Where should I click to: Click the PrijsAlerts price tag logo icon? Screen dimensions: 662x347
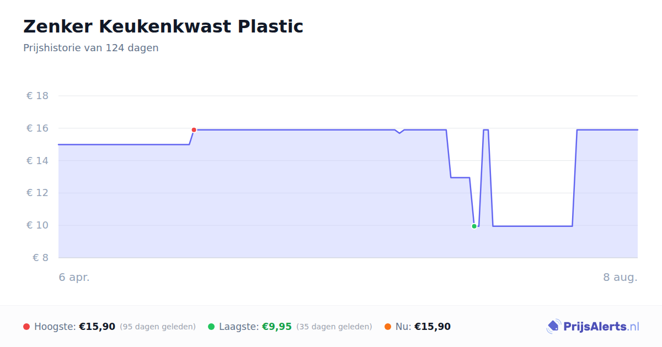(553, 327)
